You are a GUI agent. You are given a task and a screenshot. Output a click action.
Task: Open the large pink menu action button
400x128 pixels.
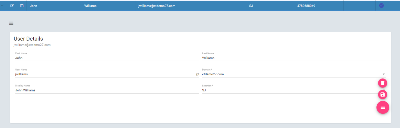point(383,108)
